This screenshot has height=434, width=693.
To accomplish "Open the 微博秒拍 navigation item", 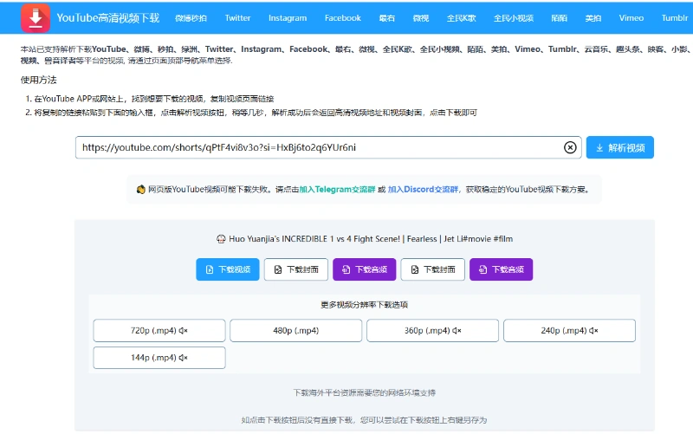I will point(191,18).
